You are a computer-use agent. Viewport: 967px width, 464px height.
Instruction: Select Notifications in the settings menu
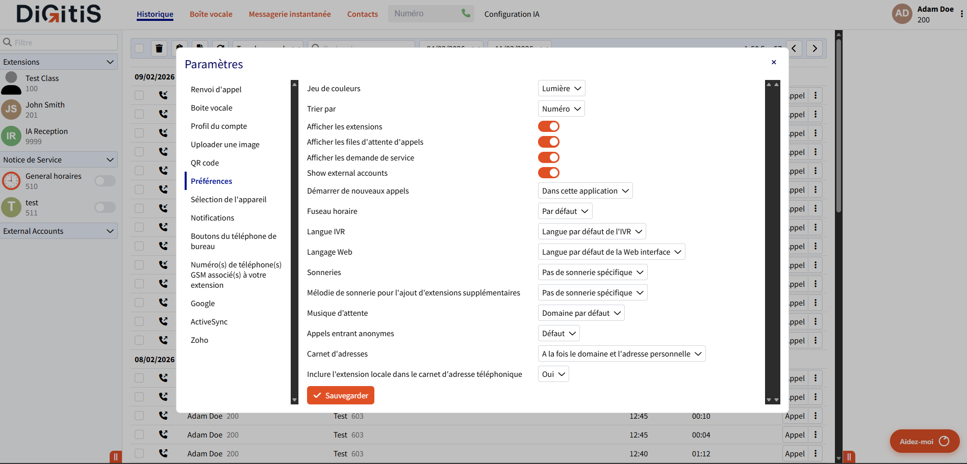(x=212, y=218)
